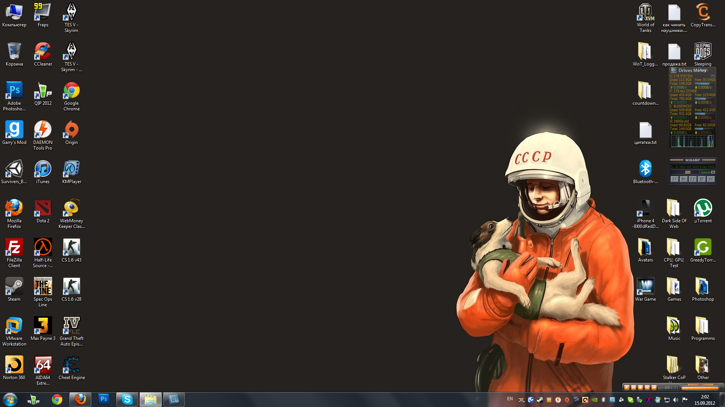This screenshot has width=725, height=407.
Task: Open the µTorrent desktop shortcut
Action: point(703,211)
